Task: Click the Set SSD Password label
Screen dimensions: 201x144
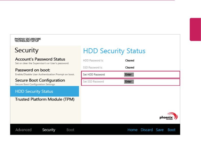Action: tap(94, 82)
